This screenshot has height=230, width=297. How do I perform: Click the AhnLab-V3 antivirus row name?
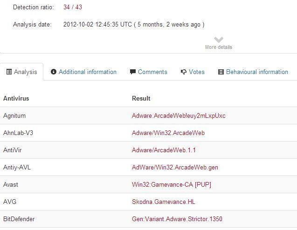(x=18, y=133)
